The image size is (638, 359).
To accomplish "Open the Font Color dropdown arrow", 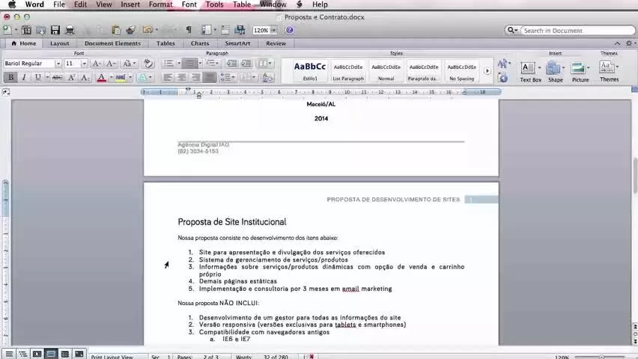I will [111, 77].
